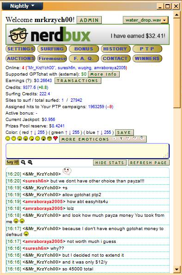Click REFRESH PAGE button
The width and height of the screenshot is (182, 275).
[x=149, y=163]
